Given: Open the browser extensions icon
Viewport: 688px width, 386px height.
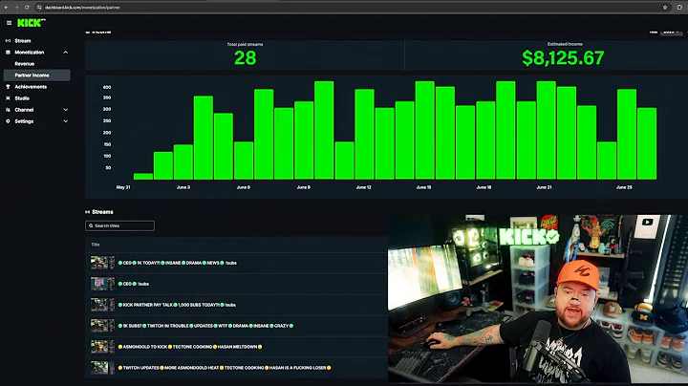Looking at the screenshot, I should (679, 8).
